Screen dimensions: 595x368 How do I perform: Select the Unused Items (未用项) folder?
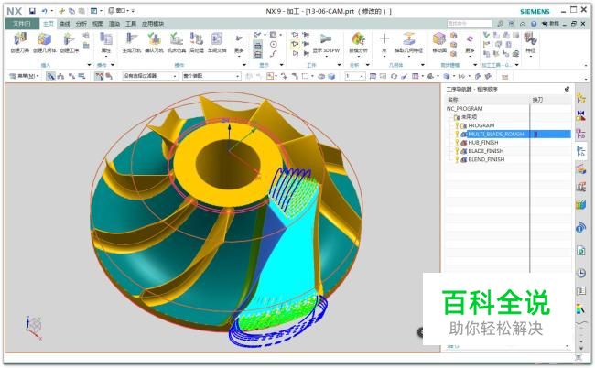point(469,117)
